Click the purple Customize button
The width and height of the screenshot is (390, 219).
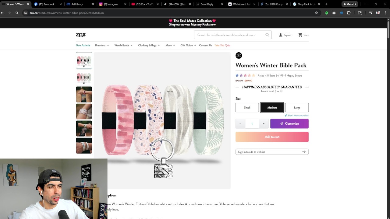(289, 123)
